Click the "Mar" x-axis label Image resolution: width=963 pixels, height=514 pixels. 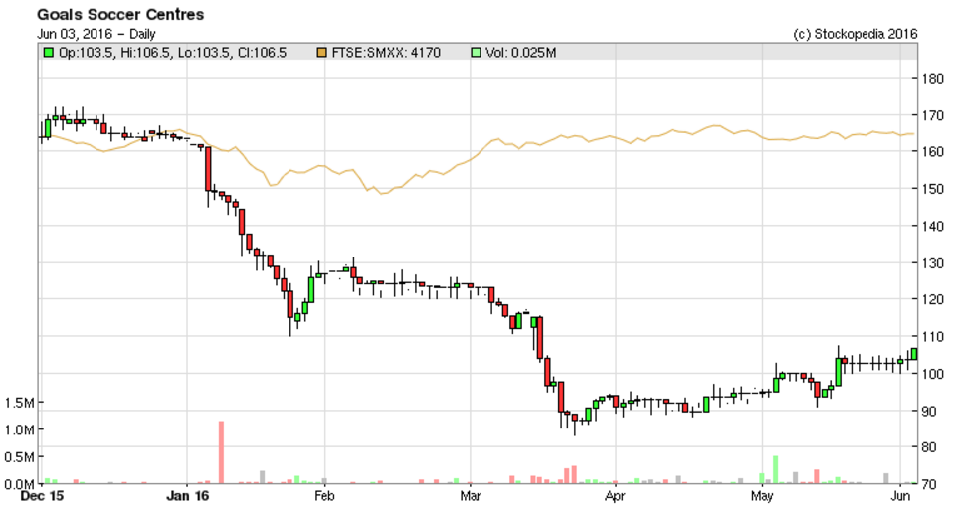tap(471, 496)
